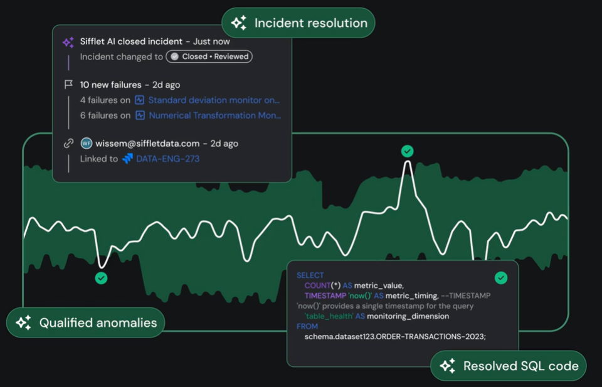
Task: Click the text '10 new failures'
Action: (x=110, y=85)
